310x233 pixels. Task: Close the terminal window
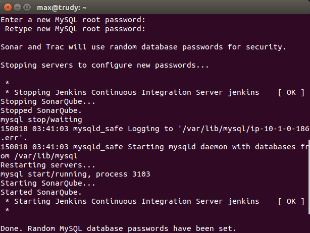[x=8, y=8]
